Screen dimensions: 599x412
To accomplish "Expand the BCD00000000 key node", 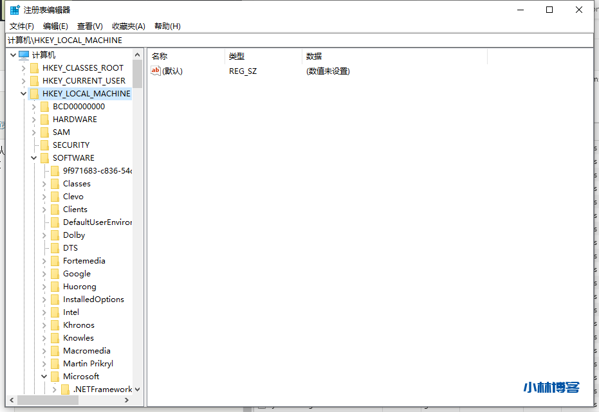I will [x=34, y=107].
